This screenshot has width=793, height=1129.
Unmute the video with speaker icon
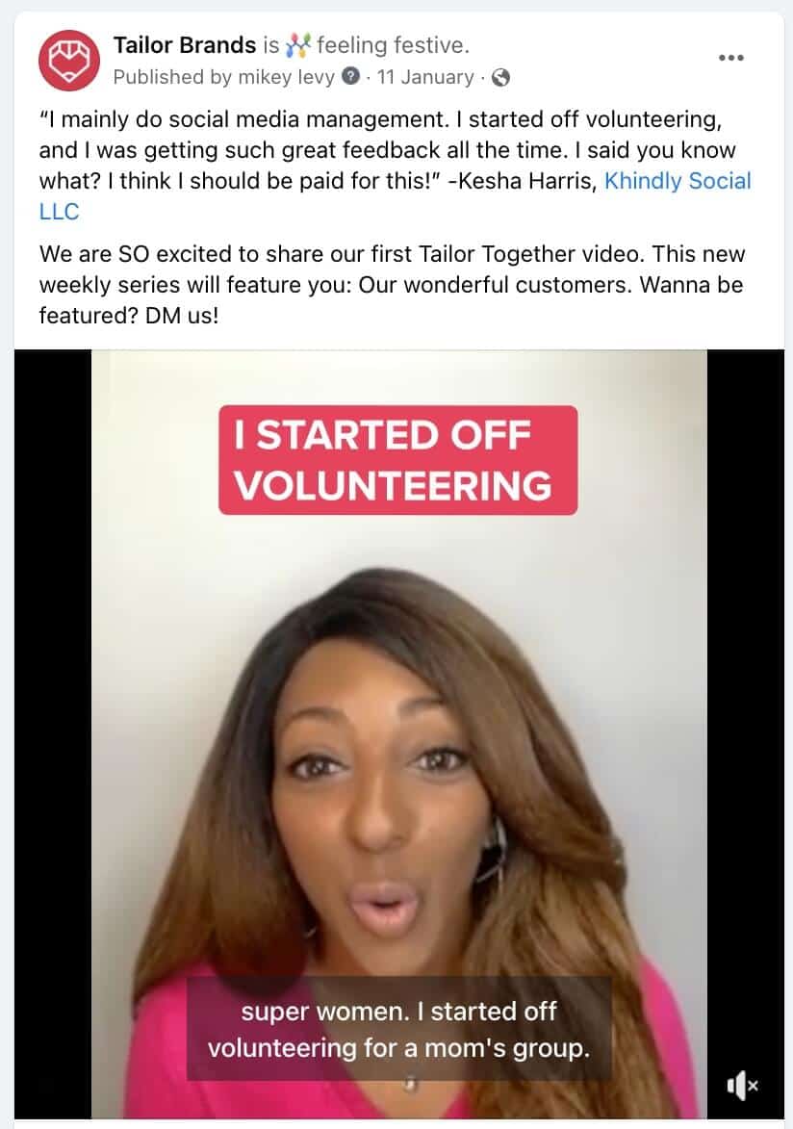[742, 1085]
